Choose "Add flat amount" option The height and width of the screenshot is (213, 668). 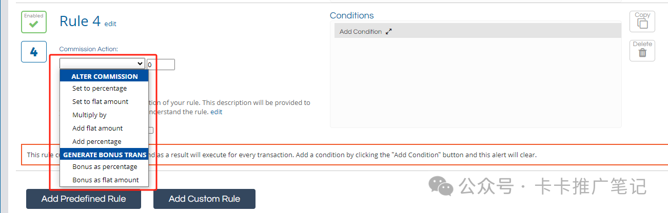tap(97, 129)
